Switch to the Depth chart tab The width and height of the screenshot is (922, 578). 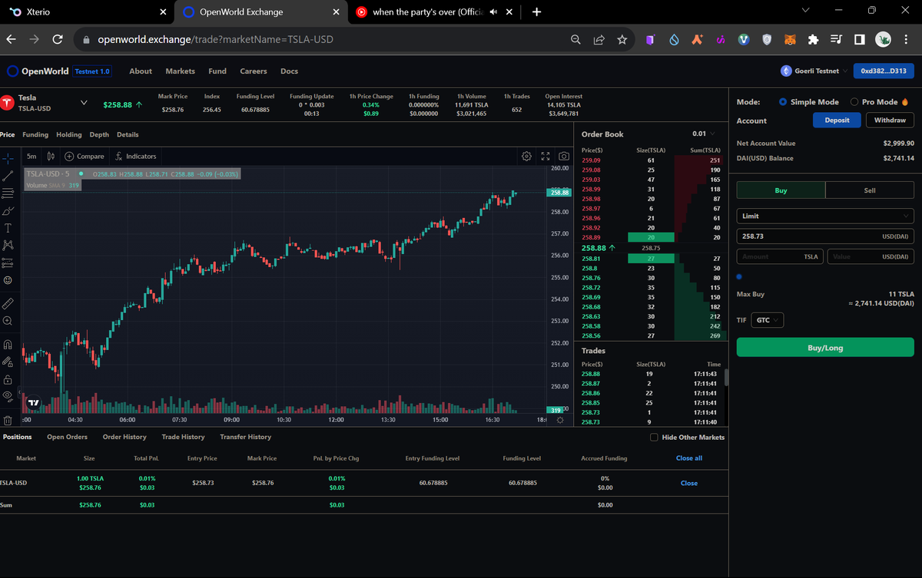(99, 134)
